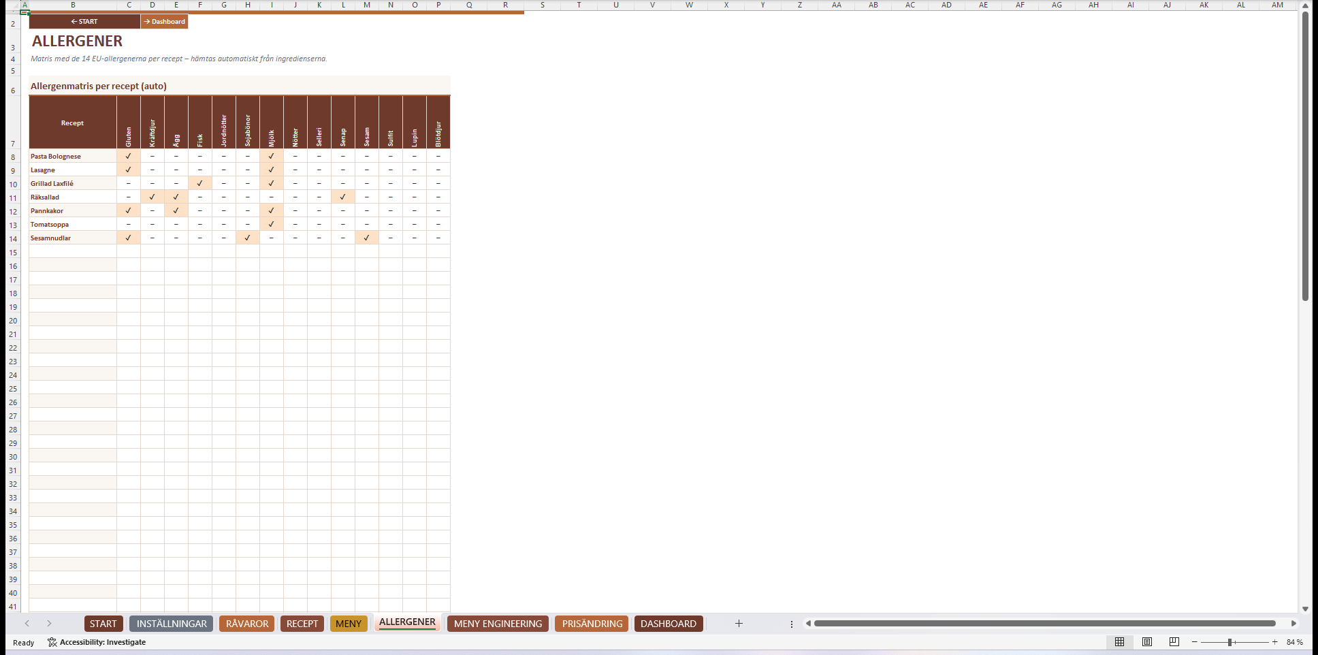Select the Pasta Bolognese recipe cell
The image size is (1318, 655).
73,156
